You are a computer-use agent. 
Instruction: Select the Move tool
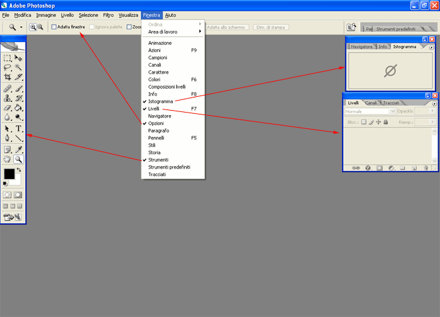tap(18, 58)
